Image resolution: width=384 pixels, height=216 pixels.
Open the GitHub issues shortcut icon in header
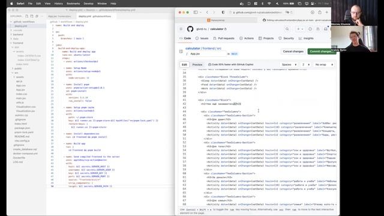[x=310, y=29]
